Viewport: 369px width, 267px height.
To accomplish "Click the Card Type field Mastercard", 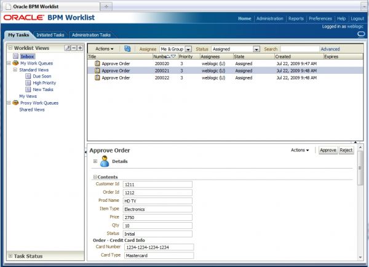I will (x=159, y=255).
